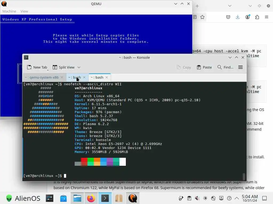This screenshot has width=273, height=204.
Task: Click first system tray icon left of clipboard
Action: [x=181, y=198]
